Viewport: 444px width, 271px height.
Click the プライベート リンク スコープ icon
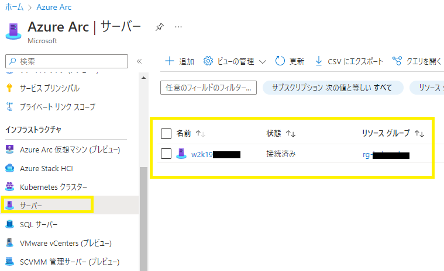coord(9,107)
